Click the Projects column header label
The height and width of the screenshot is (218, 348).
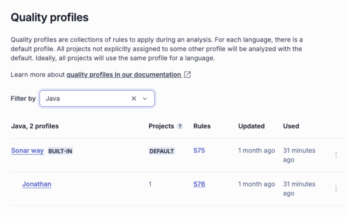click(161, 126)
